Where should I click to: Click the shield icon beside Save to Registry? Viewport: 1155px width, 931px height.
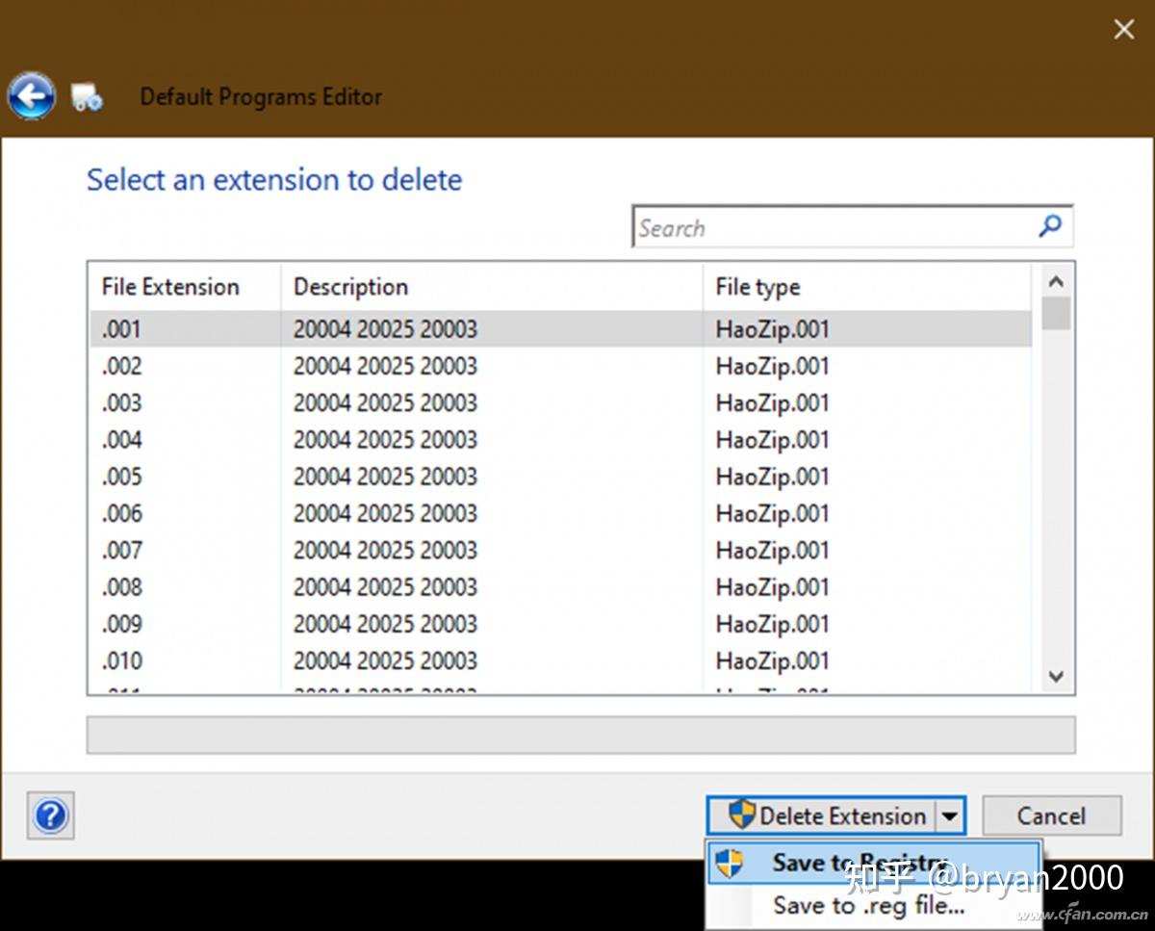point(729,863)
